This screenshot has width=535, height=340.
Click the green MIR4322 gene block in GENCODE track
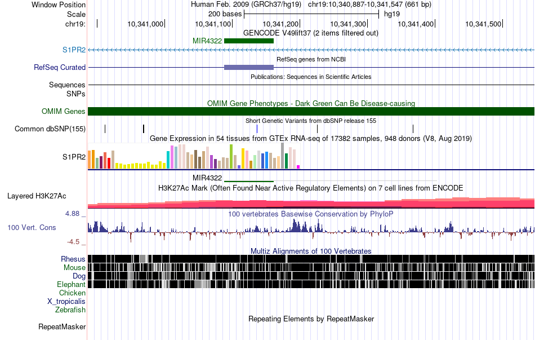249,41
